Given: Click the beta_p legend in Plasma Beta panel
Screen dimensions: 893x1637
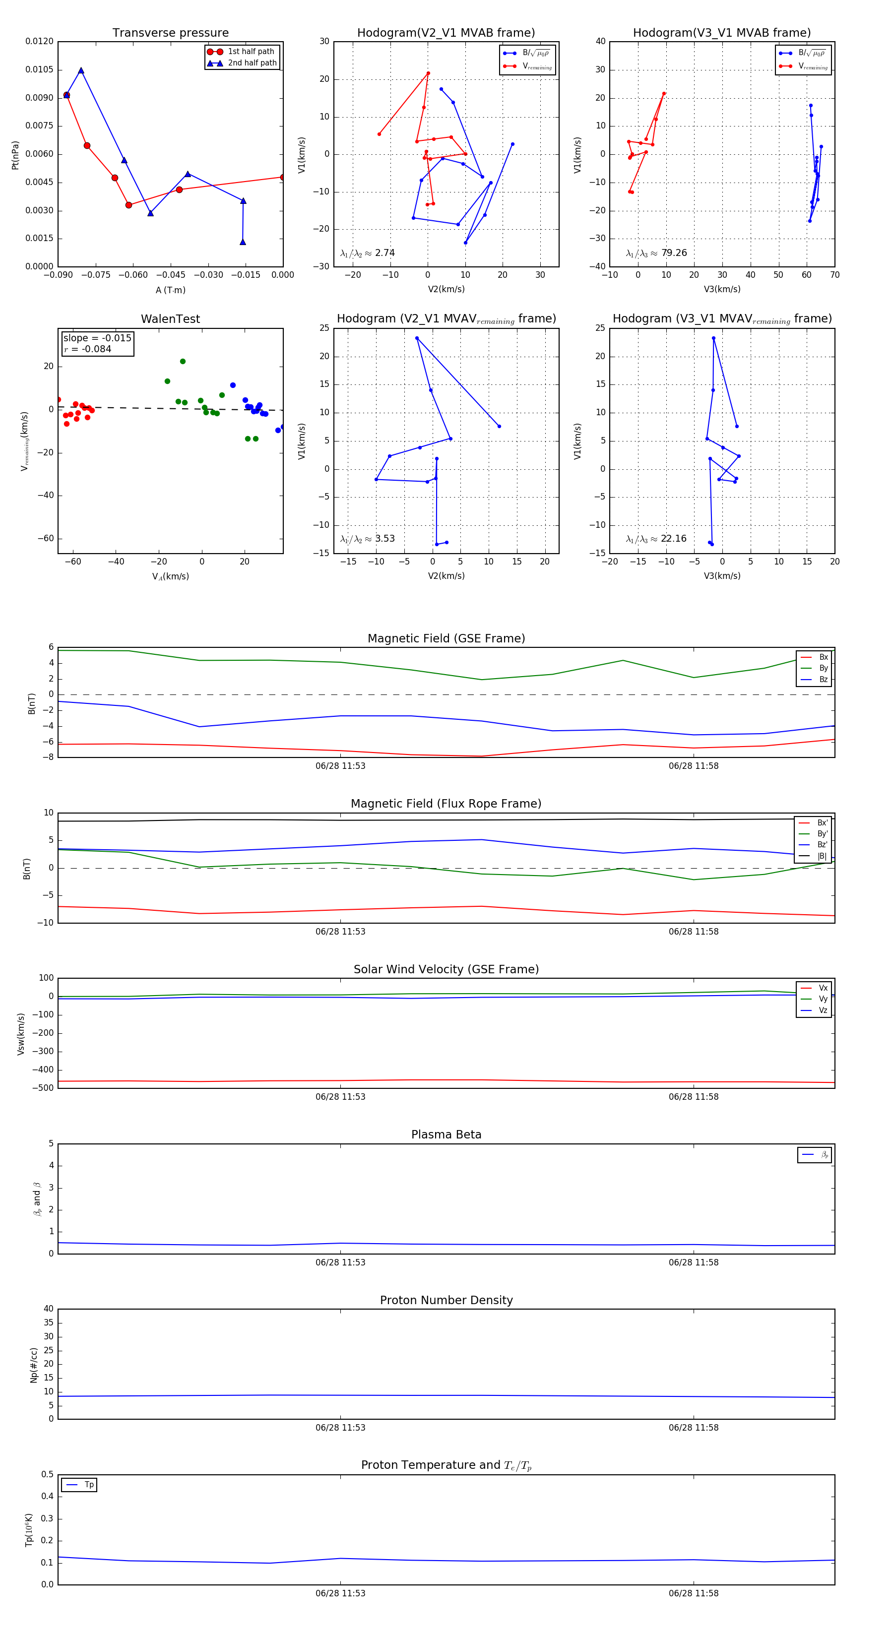Looking at the screenshot, I should click(x=816, y=1155).
